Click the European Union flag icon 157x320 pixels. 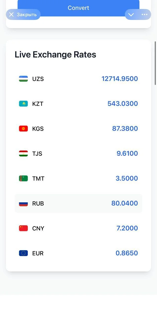point(23,253)
